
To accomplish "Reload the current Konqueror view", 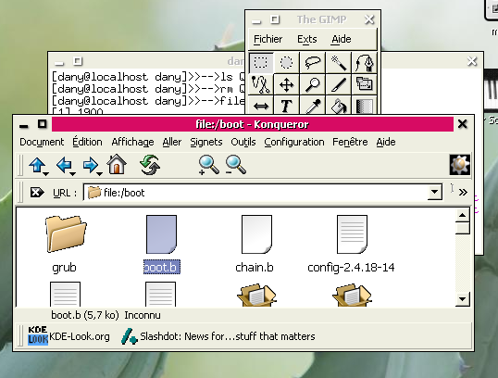I will point(150,164).
